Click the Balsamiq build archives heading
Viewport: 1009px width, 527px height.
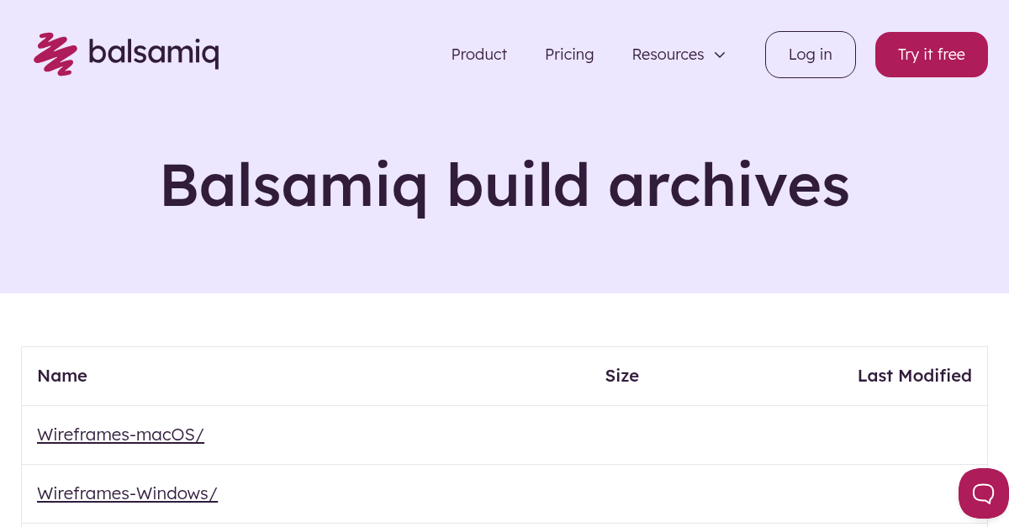[504, 185]
